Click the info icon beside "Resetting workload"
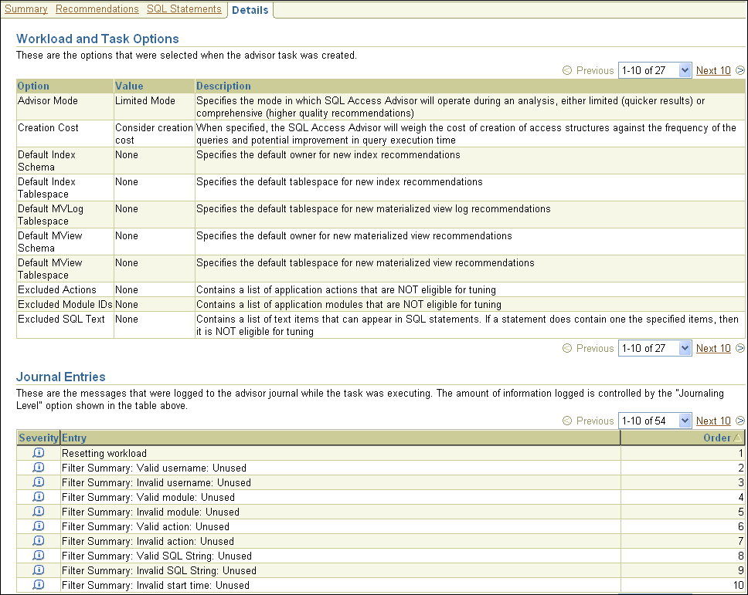748x595 pixels. (x=38, y=453)
